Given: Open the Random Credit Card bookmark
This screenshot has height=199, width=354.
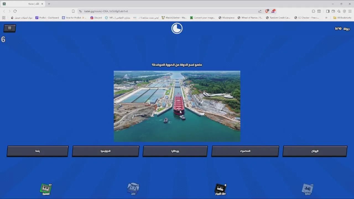Looking at the screenshot, I should tap(278, 18).
